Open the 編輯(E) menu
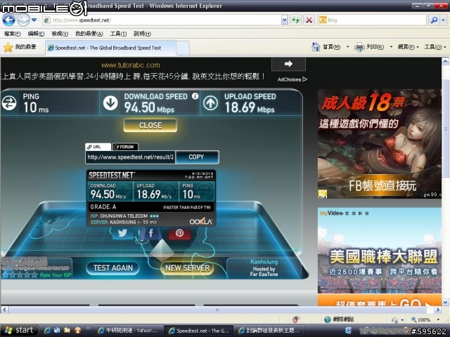This screenshot has height=337, width=450. tap(36, 34)
